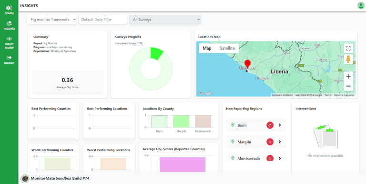This screenshot has height=184, width=366.
Task: Click the Margibi red count badge
Action: (x=270, y=142)
